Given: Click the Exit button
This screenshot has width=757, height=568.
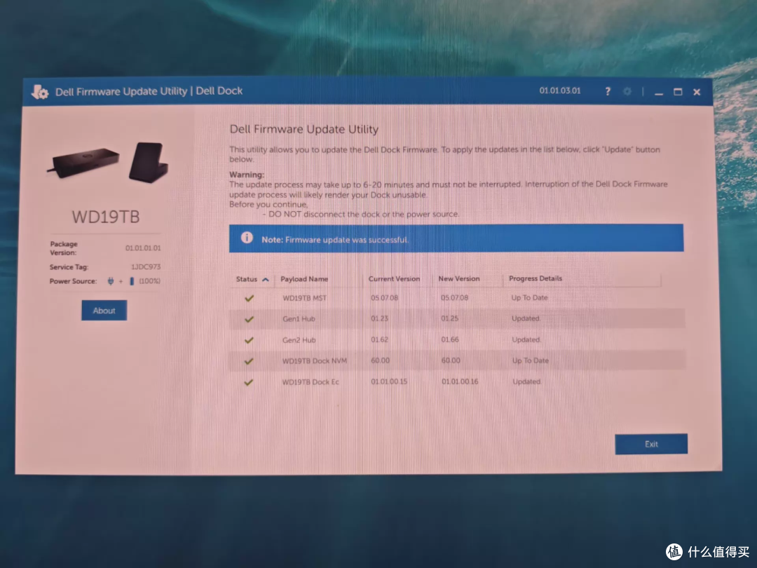Looking at the screenshot, I should [x=651, y=444].
